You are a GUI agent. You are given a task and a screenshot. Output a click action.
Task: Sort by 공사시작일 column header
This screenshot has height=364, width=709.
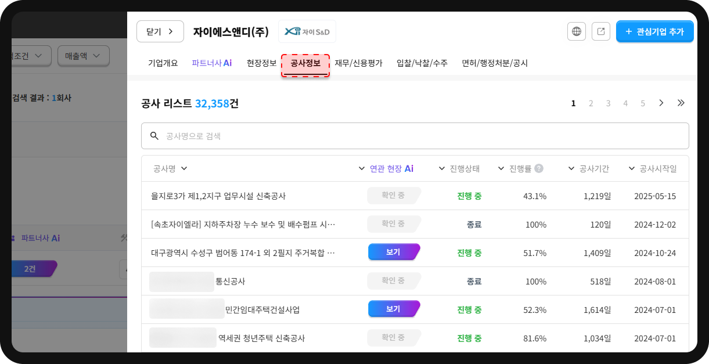coord(652,168)
